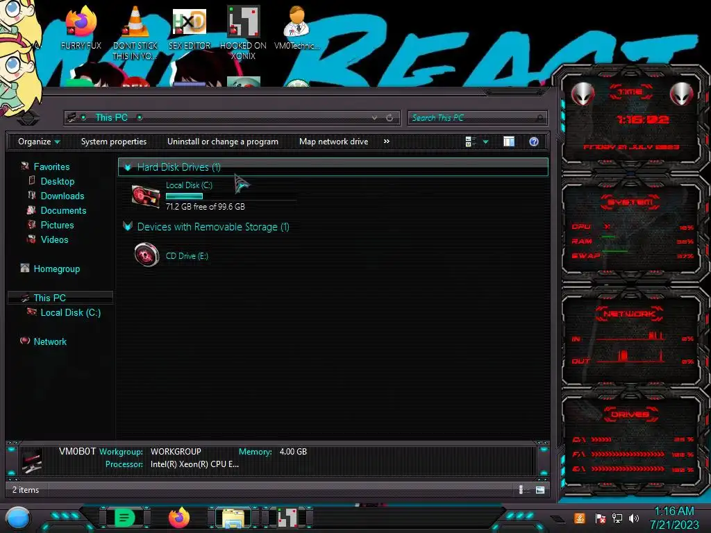
Task: Click the '71.2 GB free of 99.6 GB' text
Action: (206, 207)
